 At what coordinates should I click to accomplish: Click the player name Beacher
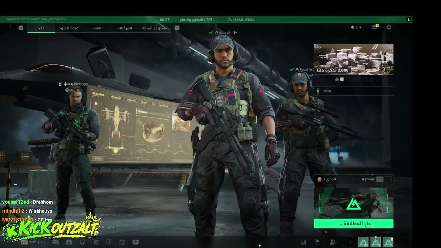coord(306,70)
